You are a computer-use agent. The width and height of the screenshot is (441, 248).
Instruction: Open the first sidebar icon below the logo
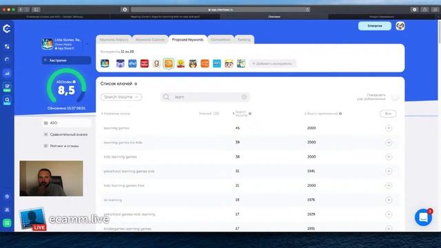tap(7, 46)
